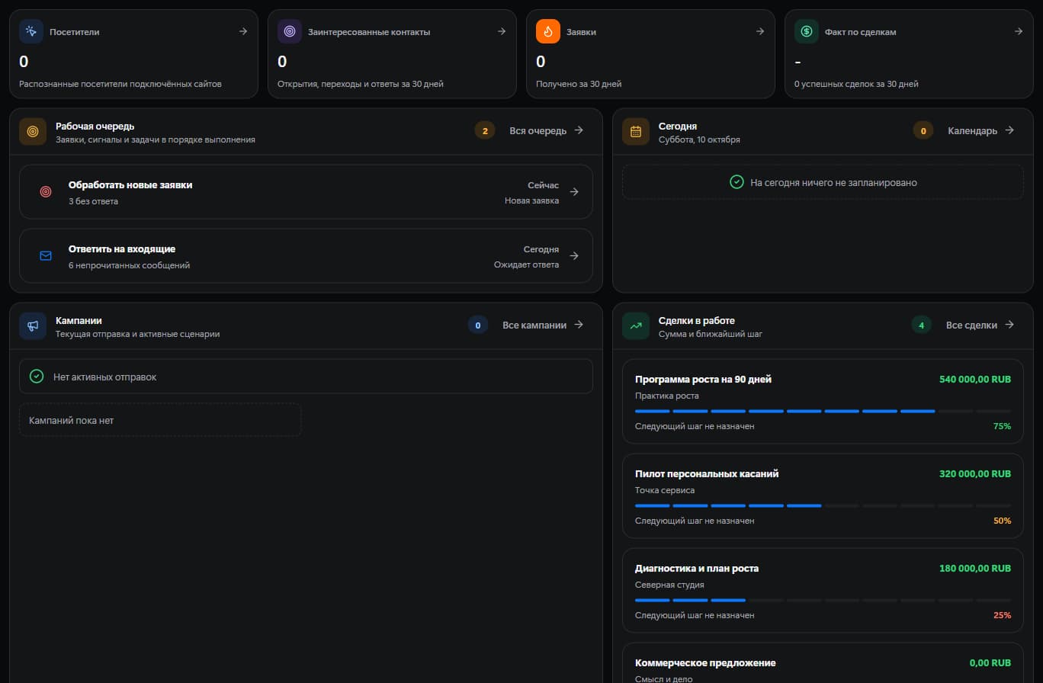The height and width of the screenshot is (683, 1043).
Task: Click progress bar of Пилот персональных касаний
Action: 823,505
